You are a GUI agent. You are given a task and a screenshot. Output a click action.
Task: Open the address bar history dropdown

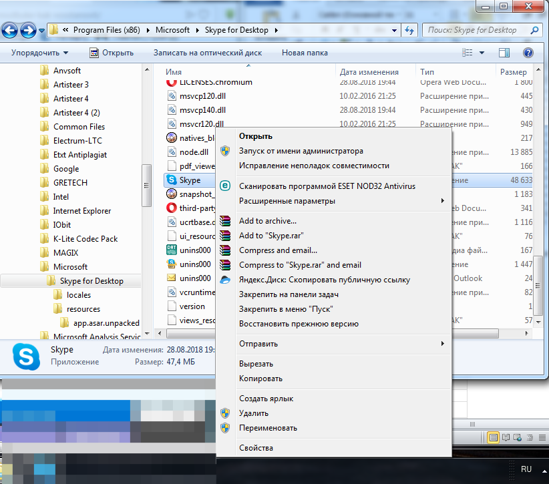point(394,31)
